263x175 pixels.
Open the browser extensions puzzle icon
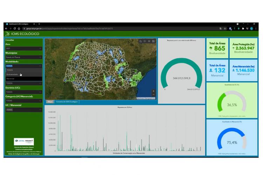(x=243, y=28)
